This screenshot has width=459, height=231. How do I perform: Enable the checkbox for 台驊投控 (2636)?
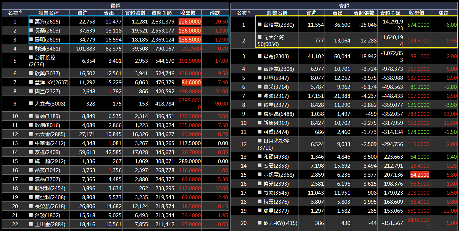coord(31,58)
